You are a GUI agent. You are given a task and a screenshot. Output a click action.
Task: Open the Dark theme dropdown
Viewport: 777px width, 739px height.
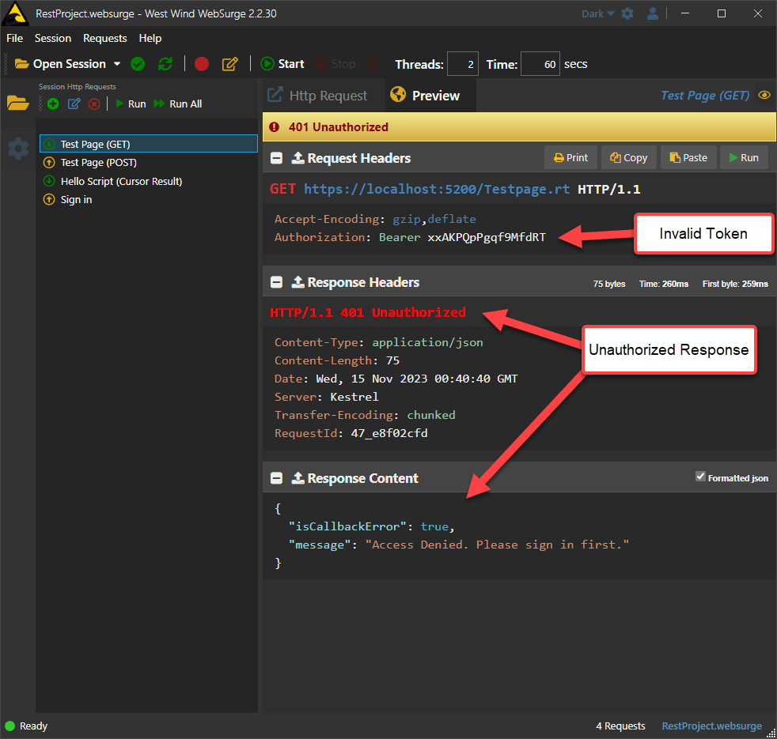[x=597, y=14]
